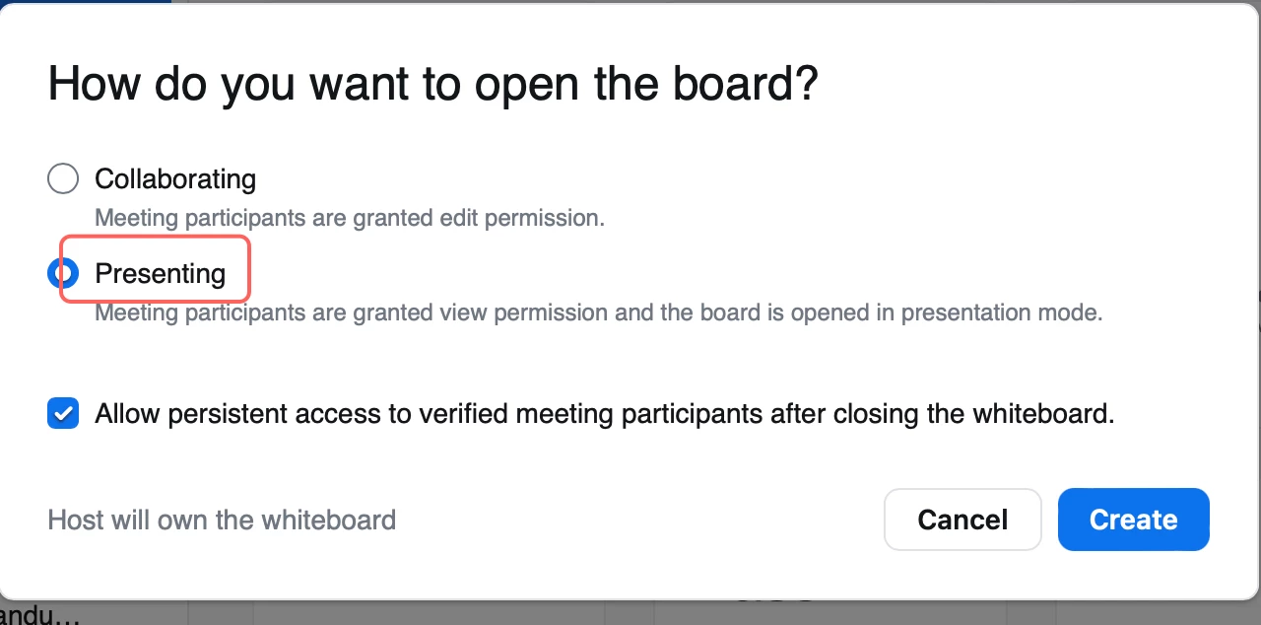1261x625 pixels.
Task: Click the "Collaborating" option label
Action: point(175,179)
